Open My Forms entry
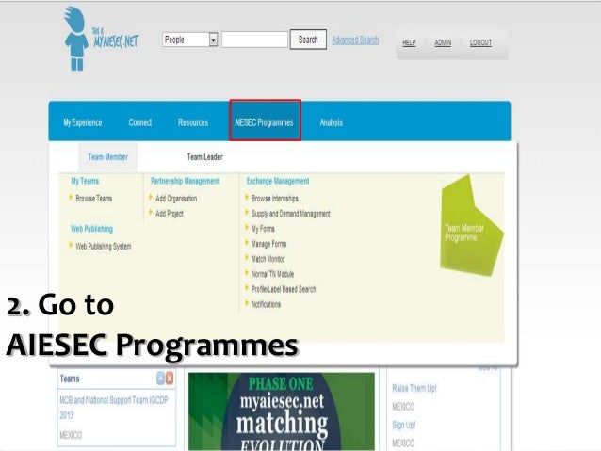The image size is (601, 451). coord(263,229)
